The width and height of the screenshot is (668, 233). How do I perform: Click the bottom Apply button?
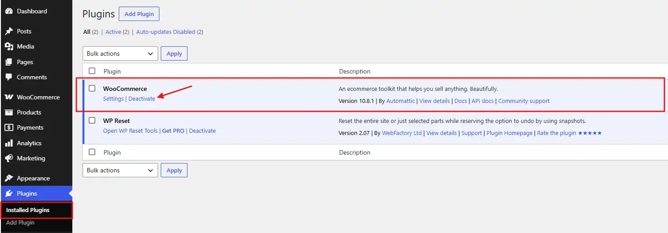click(174, 170)
